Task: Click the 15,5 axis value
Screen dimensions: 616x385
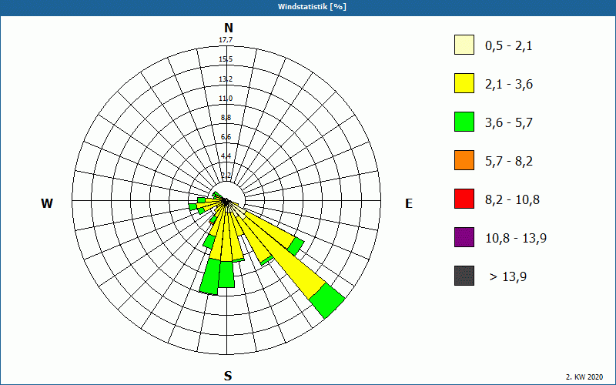Action: click(226, 59)
